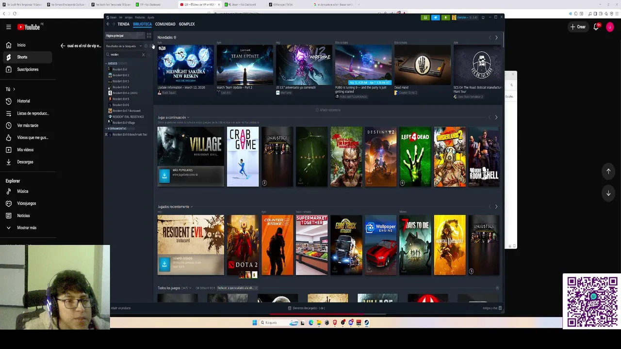Download Resident Evil Village with the blue button
621x349 pixels.
(164, 176)
